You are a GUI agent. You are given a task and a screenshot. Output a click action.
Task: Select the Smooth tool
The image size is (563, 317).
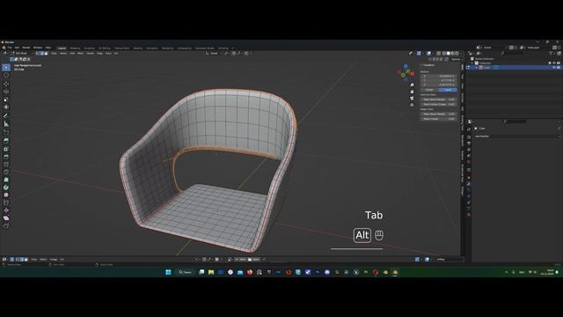tap(6, 195)
